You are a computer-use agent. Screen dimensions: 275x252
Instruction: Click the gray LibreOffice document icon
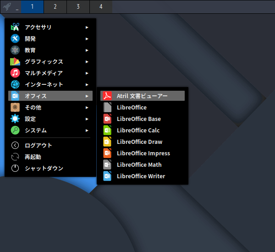click(107, 107)
